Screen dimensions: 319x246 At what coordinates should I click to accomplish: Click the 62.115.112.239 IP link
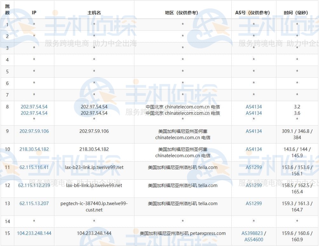(34, 185)
